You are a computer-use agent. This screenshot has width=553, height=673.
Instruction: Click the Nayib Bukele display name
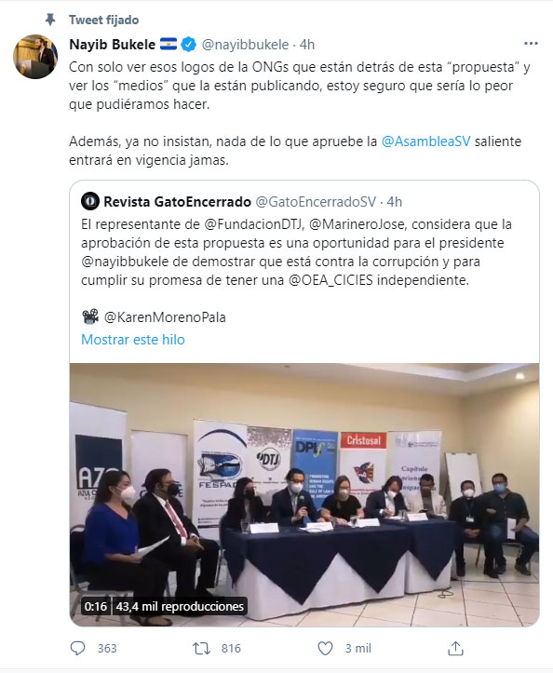point(113,44)
